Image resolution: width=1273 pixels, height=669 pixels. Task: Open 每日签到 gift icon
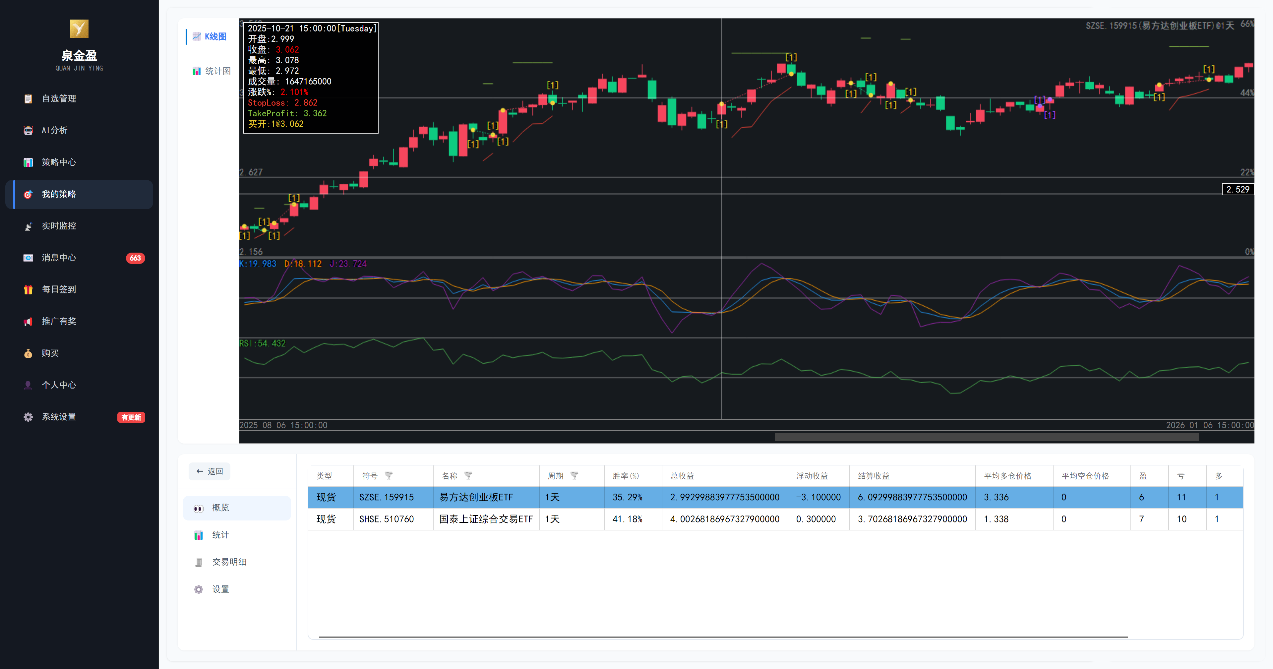[28, 289]
